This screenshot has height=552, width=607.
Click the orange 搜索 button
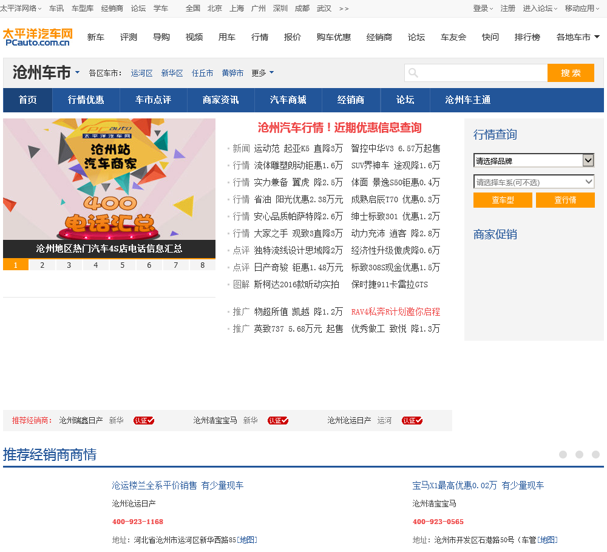click(571, 73)
